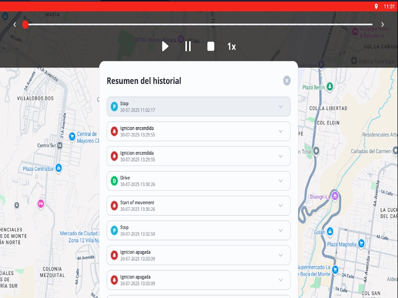The height and width of the screenshot is (298, 398).
Task: Click the red alert icon of Start of movement
Action: 114,206
